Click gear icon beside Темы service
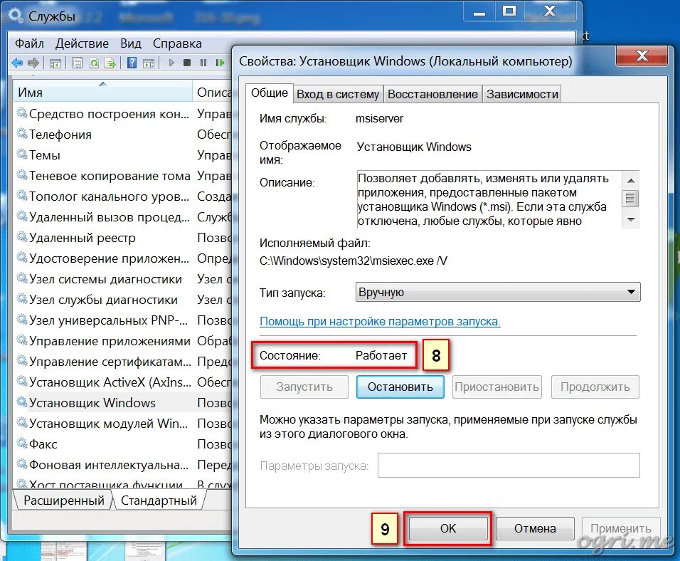Screen dimensions: 680x561 tap(21, 154)
